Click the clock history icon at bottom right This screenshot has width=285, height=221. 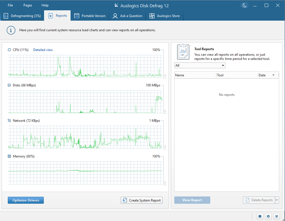(260, 216)
